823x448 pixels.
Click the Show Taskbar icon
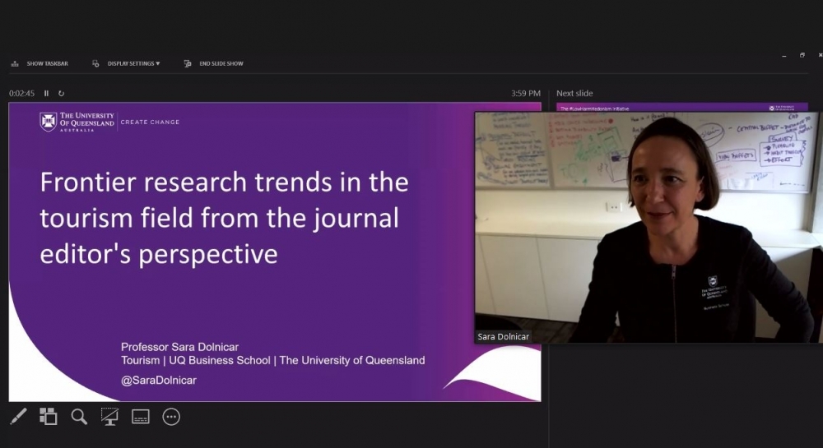(15, 63)
